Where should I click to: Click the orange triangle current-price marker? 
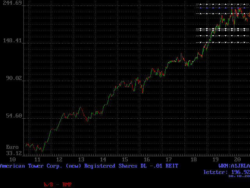[248, 14]
